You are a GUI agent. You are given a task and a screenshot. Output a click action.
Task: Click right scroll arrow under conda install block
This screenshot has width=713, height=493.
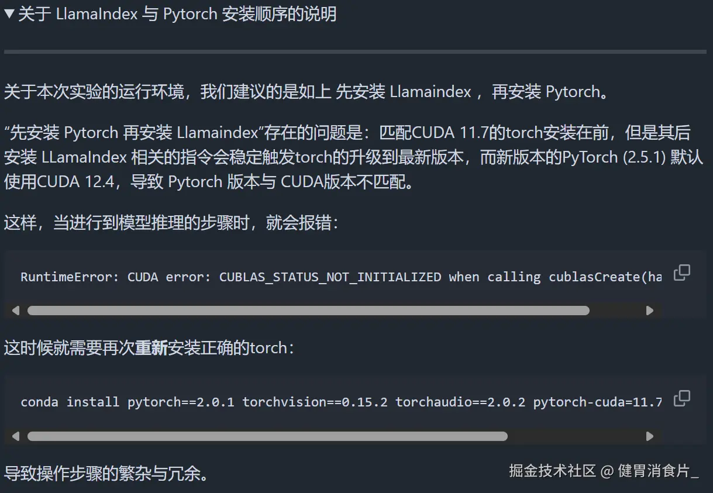(x=649, y=436)
